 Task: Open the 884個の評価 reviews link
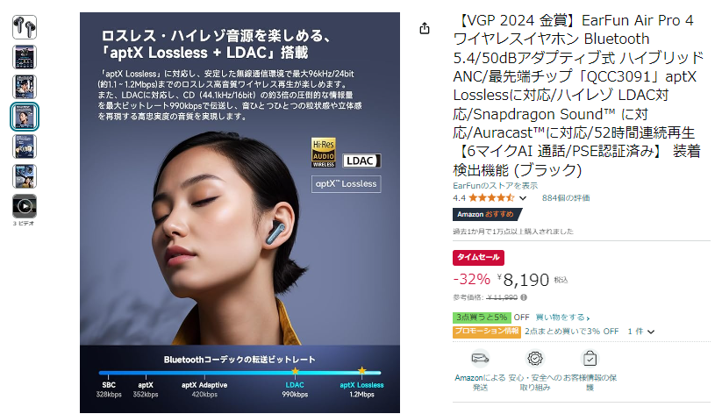point(566,198)
